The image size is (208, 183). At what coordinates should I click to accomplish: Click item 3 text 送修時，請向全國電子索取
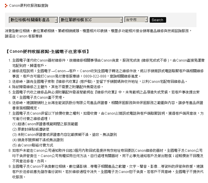(x=33, y=82)
